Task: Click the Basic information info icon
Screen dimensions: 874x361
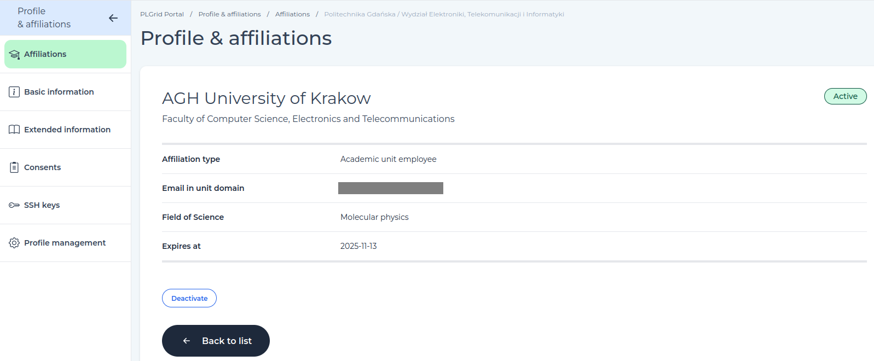Action: coord(14,92)
